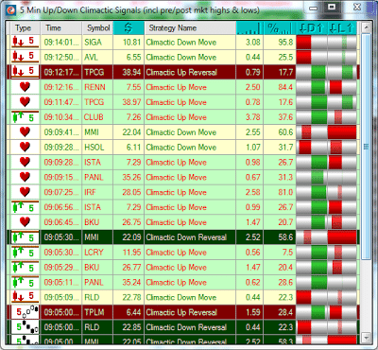This screenshot has width=378, height=350.
Task: Click the green up-5 icon in CLUB row
Action: click(x=25, y=117)
